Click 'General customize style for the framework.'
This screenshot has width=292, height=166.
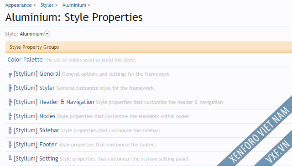tap(106, 88)
